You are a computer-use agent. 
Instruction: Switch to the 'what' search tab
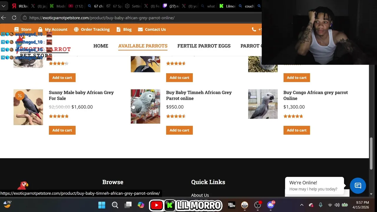pos(208,6)
